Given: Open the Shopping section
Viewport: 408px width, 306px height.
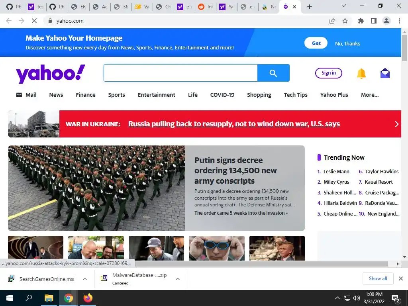Looking at the screenshot, I should (259, 95).
